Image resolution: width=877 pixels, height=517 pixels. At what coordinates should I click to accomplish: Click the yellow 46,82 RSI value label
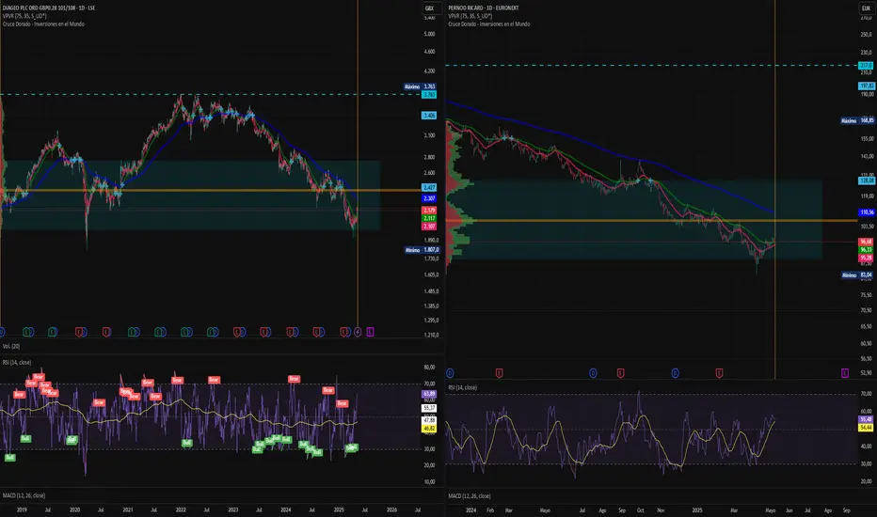point(429,427)
